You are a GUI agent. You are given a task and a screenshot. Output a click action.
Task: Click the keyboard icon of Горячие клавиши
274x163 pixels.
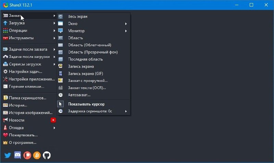pyautogui.click(x=5, y=87)
